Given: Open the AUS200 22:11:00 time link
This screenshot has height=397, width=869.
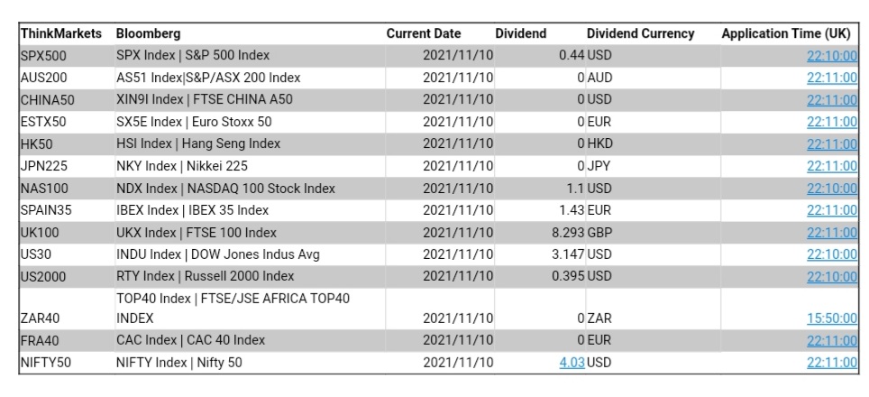Looking at the screenshot, I should (831, 78).
